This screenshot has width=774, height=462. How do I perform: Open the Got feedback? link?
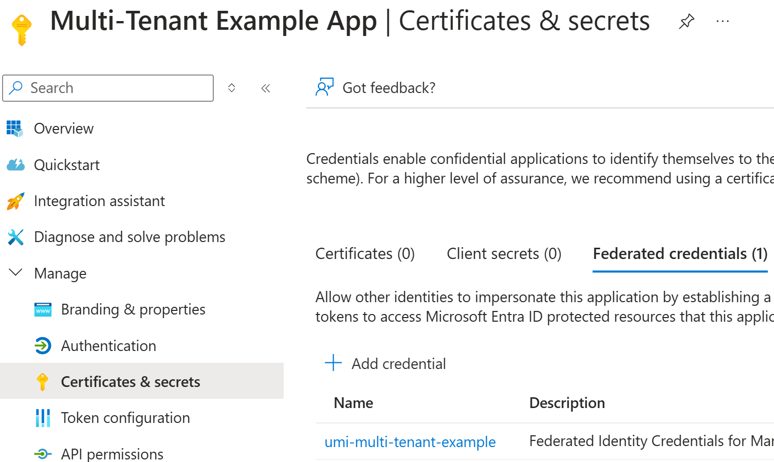pos(389,88)
